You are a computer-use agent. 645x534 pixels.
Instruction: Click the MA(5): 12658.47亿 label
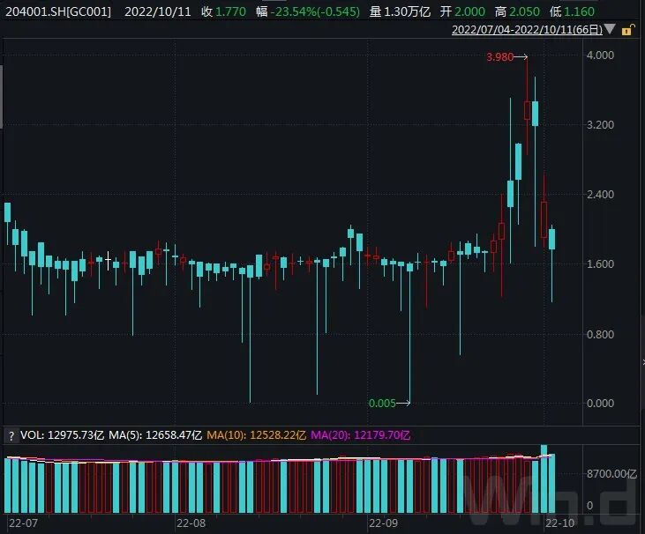click(155, 435)
